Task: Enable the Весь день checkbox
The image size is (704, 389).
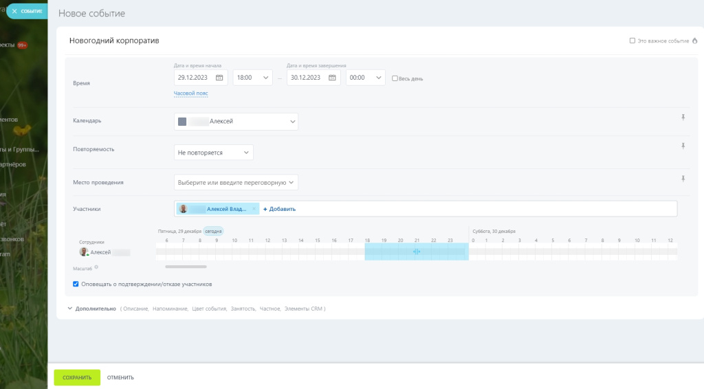Action: coord(395,78)
